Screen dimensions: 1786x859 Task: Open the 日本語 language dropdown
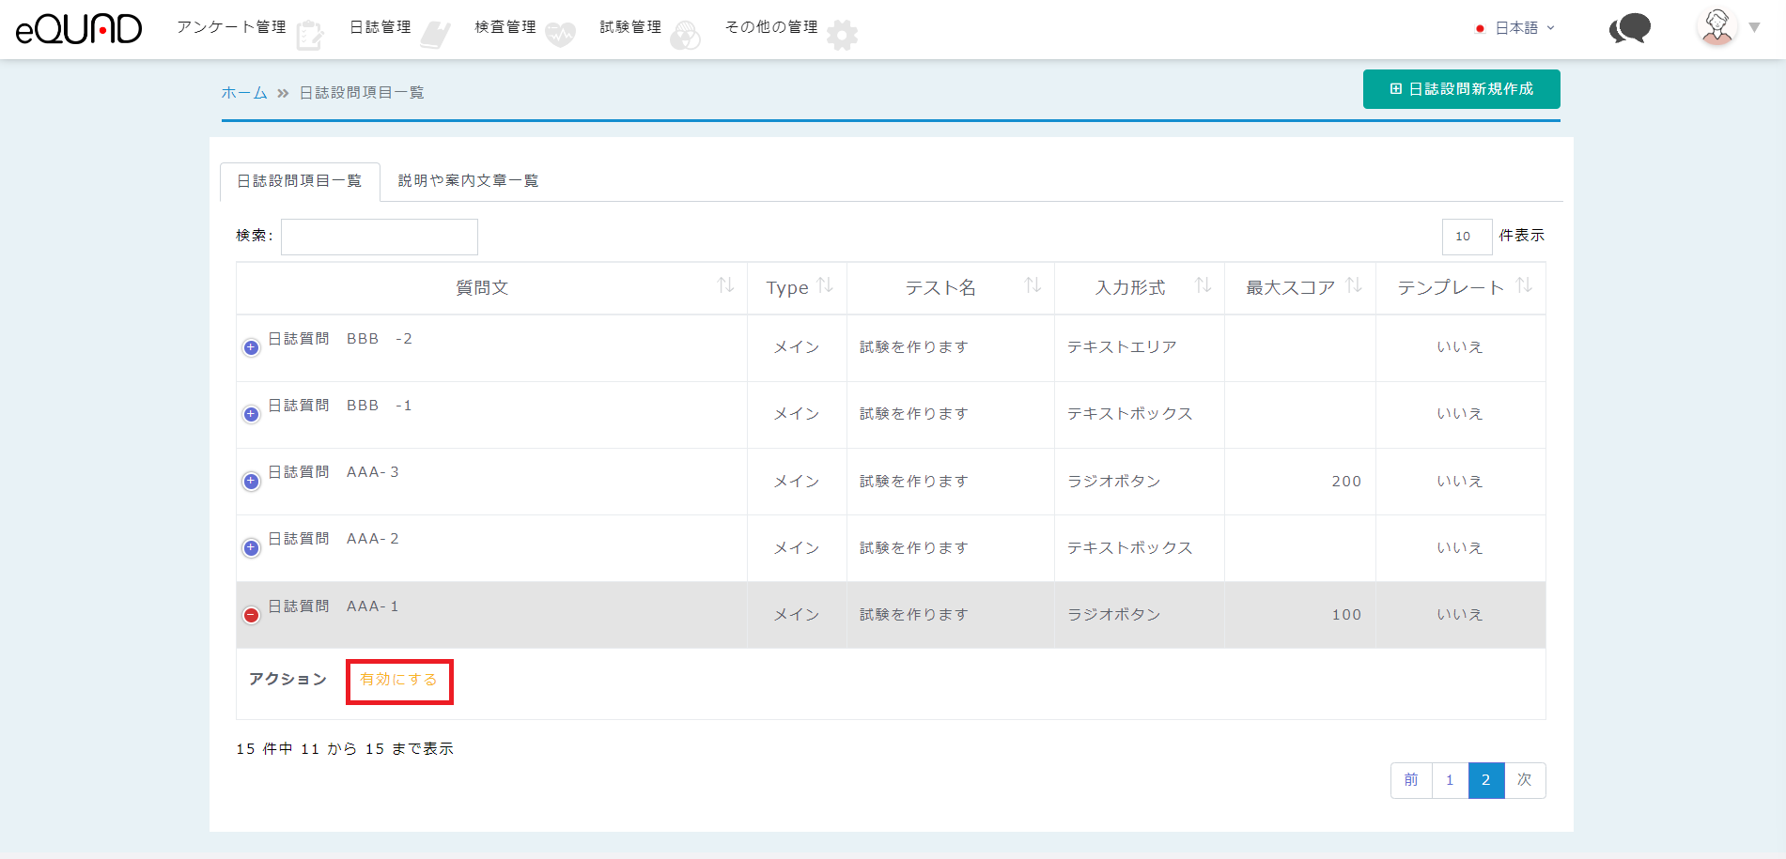[1515, 28]
